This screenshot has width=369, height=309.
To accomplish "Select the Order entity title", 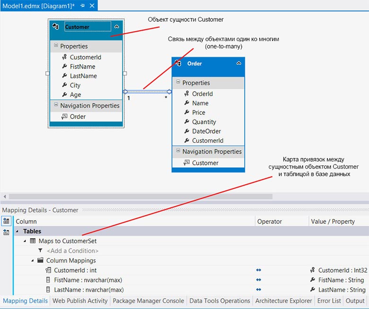I will pyautogui.click(x=194, y=63).
